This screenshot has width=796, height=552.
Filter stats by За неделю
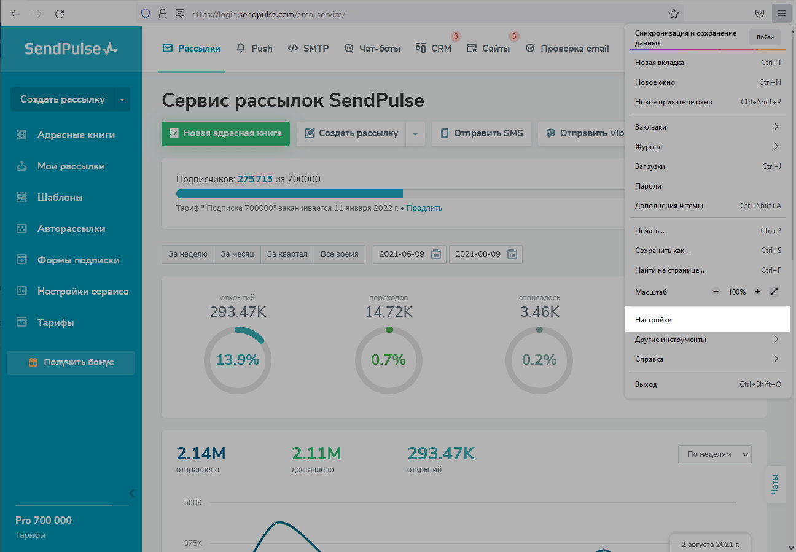click(x=188, y=254)
